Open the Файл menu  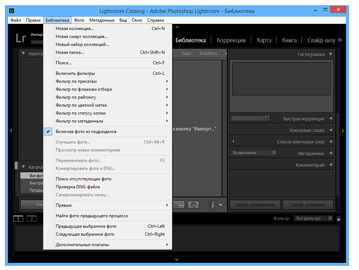click(x=16, y=20)
